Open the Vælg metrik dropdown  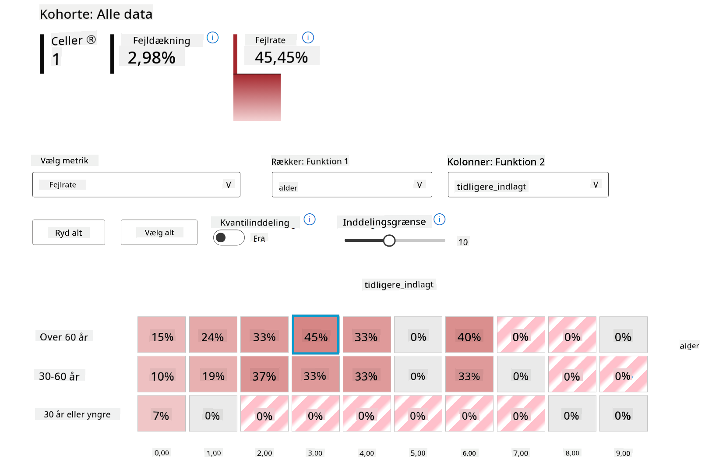(136, 185)
